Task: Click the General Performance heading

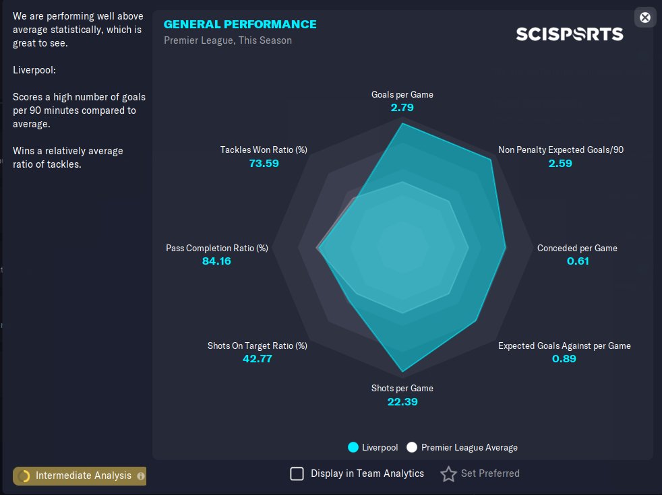Action: [x=240, y=24]
